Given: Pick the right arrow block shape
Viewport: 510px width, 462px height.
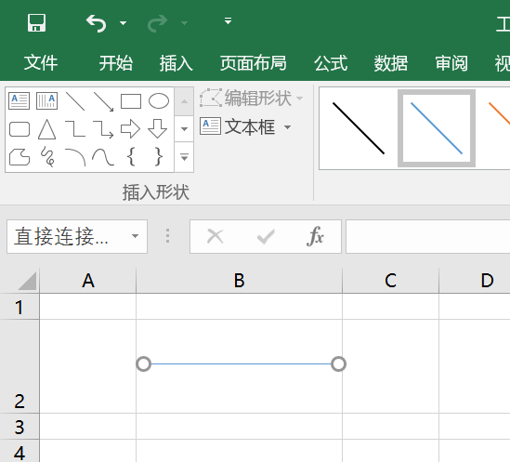Looking at the screenshot, I should click(x=130, y=128).
